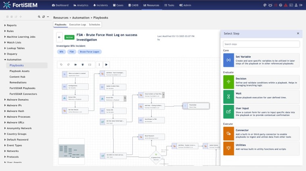Click the undo icon in playbook toolbar

pos(61,65)
